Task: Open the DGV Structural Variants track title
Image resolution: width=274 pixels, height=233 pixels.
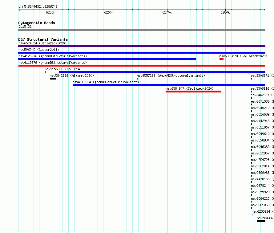Action: pos(43,39)
